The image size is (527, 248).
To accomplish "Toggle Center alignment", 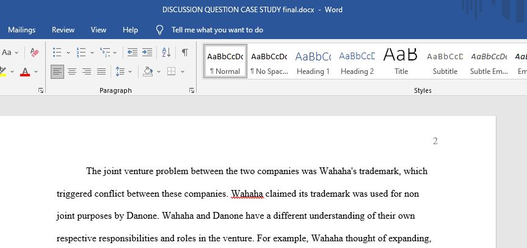I will [72, 71].
